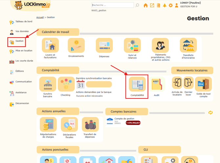Click Arrivée de locataire icon

(177, 83)
